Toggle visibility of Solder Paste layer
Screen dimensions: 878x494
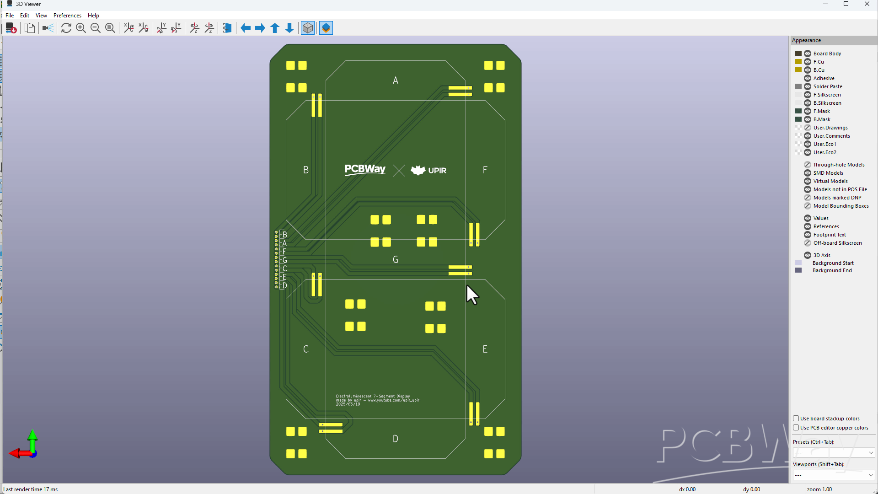808,86
